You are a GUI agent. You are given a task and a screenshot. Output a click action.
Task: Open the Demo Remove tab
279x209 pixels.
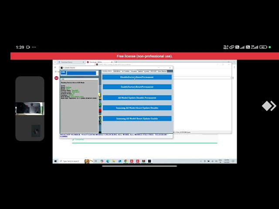162,71
